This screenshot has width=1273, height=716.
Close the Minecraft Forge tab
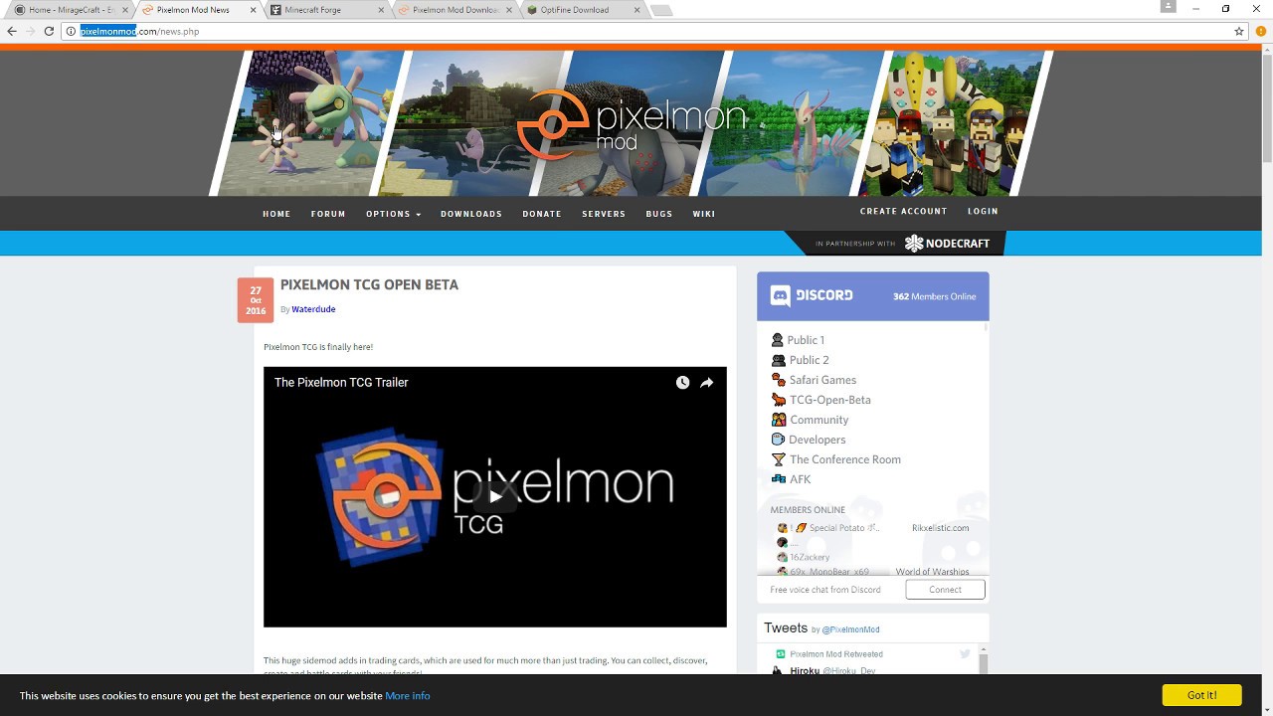383,10
